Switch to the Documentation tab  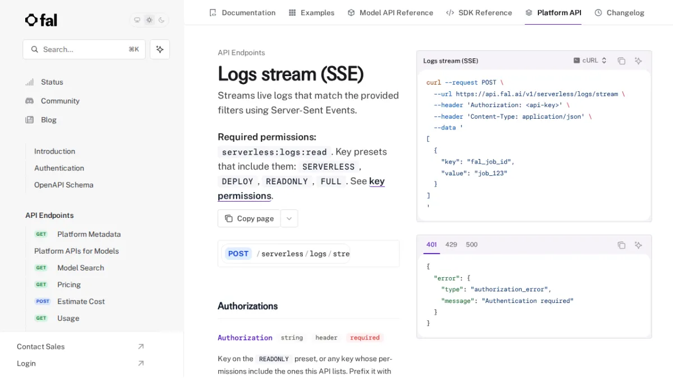pyautogui.click(x=242, y=12)
